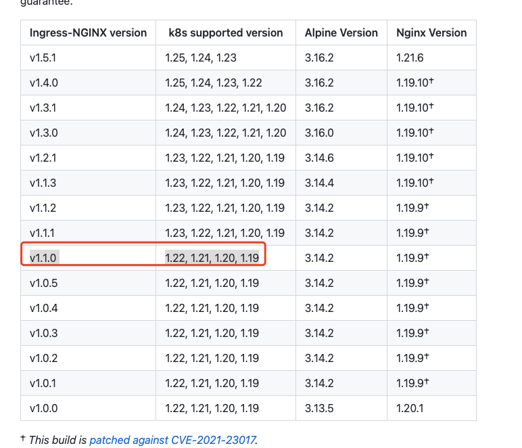This screenshot has width=522, height=448.
Task: Click Nginx 1.19.9 in v1.1.0 row
Action: pyautogui.click(x=431, y=258)
